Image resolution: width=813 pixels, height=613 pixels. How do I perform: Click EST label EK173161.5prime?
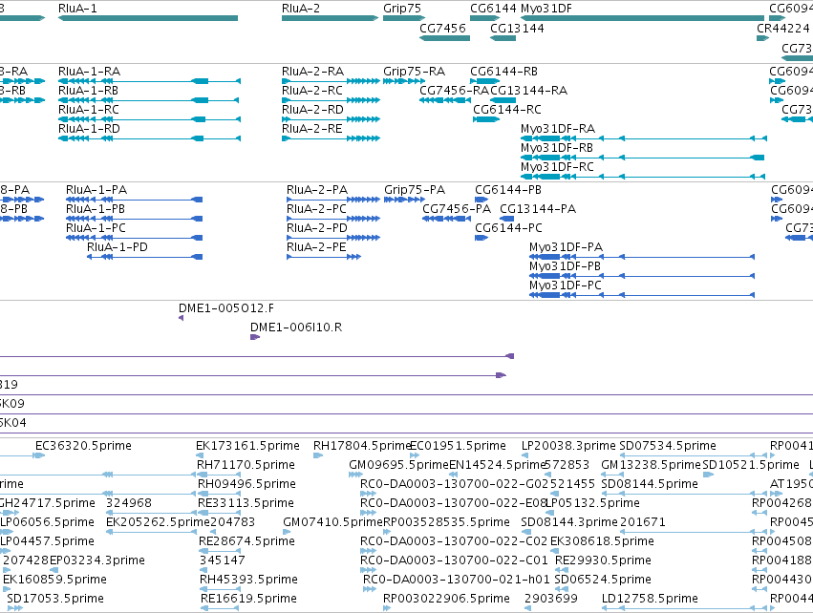click(247, 446)
